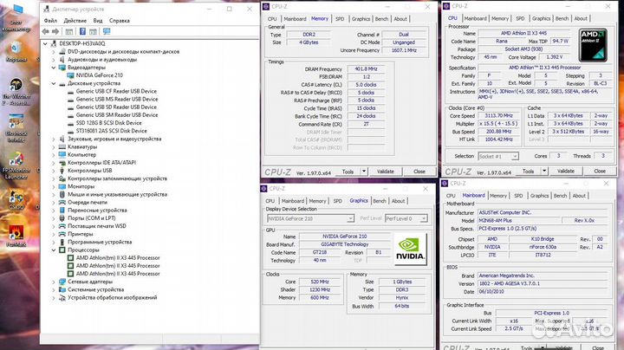624x350 pixels.
Task: Click the blue Help icon in Device Manager toolbar
Action: pos(82,31)
